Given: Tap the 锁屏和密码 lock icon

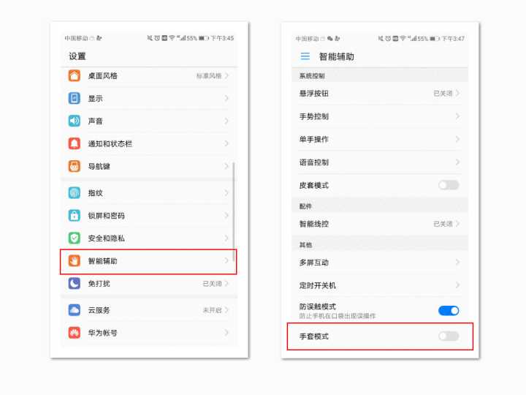Looking at the screenshot, I should (x=74, y=215).
